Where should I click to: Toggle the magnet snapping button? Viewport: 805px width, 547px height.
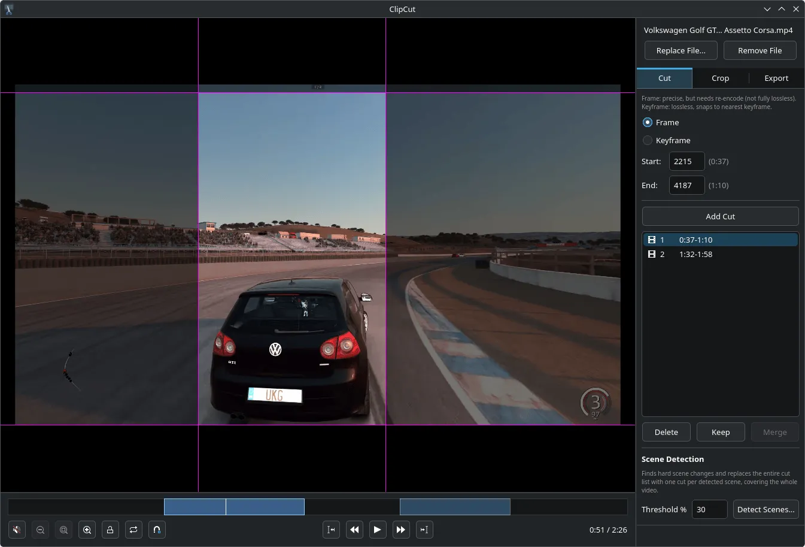coord(157,530)
